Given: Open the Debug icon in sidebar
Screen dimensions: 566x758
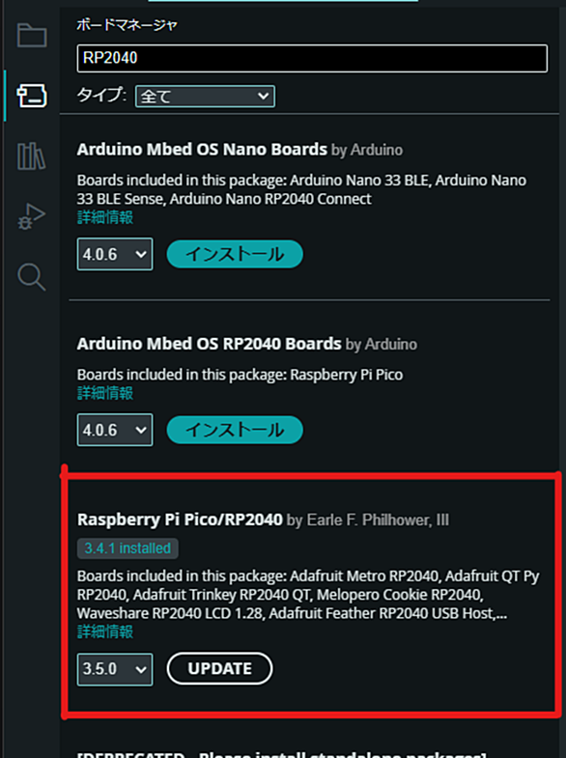Looking at the screenshot, I should [32, 216].
